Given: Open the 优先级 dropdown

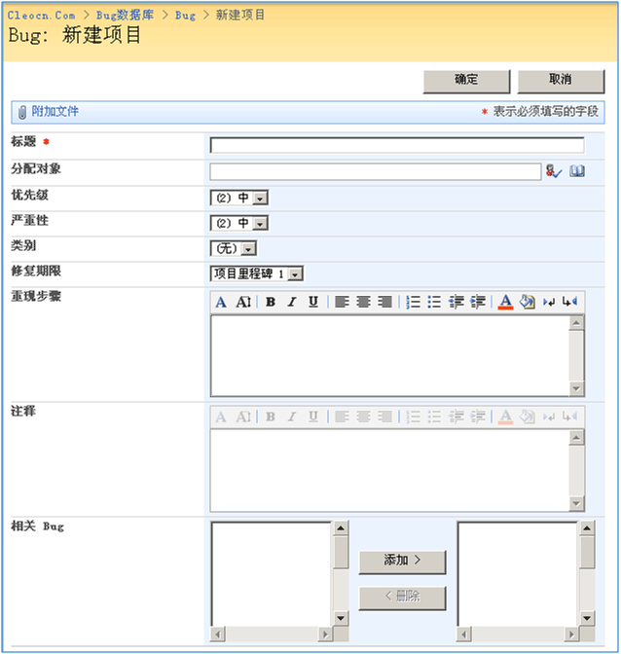Looking at the screenshot, I should coord(239,199).
